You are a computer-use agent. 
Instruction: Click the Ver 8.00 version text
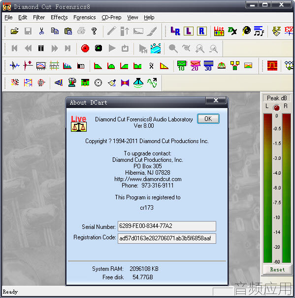tap(144, 126)
